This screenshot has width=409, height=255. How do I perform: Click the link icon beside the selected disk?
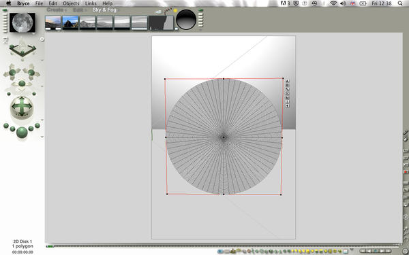click(x=287, y=89)
